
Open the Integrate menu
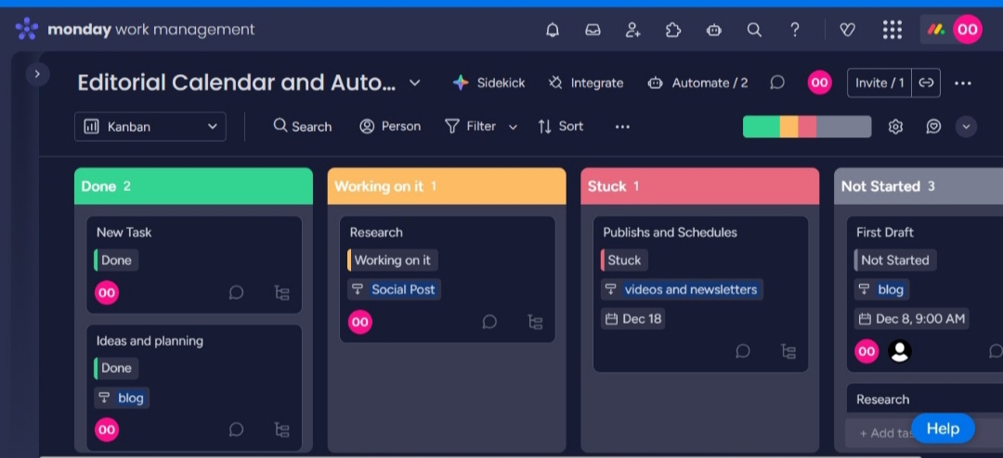(585, 83)
